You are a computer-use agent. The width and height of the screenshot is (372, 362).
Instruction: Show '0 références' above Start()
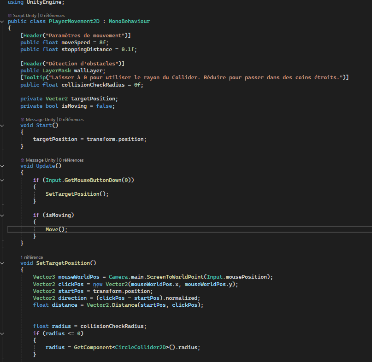click(71, 119)
